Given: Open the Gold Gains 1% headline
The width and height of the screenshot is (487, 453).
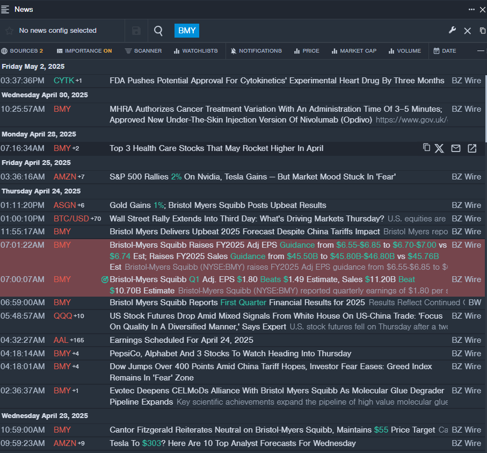Looking at the screenshot, I should (x=218, y=205).
